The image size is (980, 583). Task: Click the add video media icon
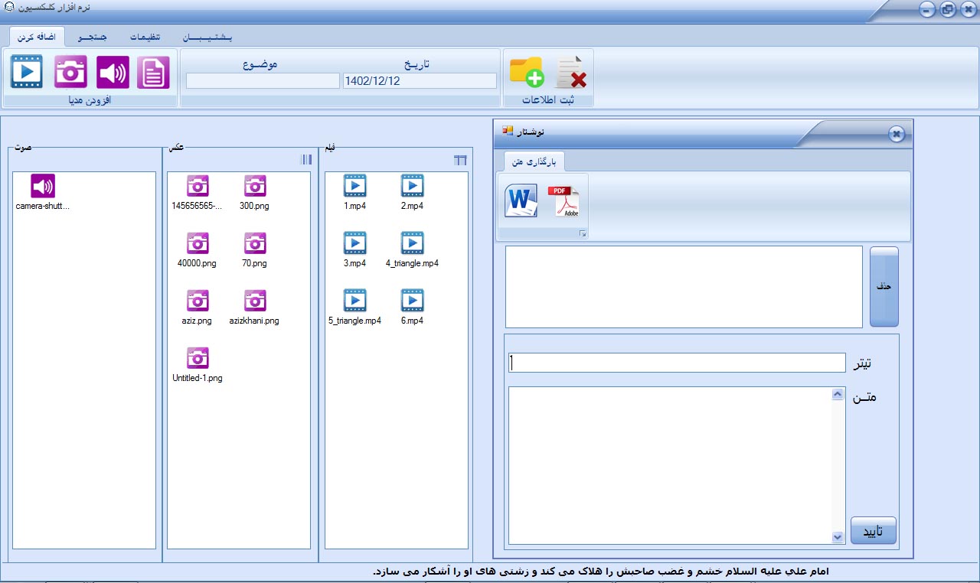click(27, 73)
